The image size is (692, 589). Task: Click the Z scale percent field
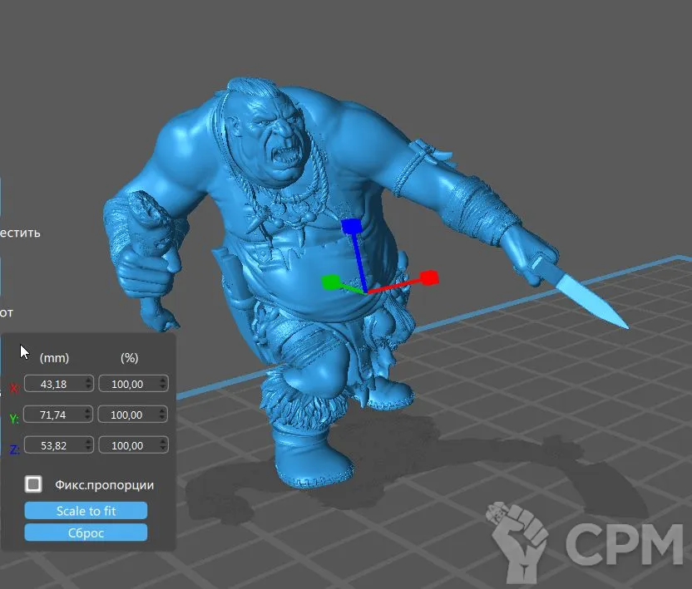point(128,446)
